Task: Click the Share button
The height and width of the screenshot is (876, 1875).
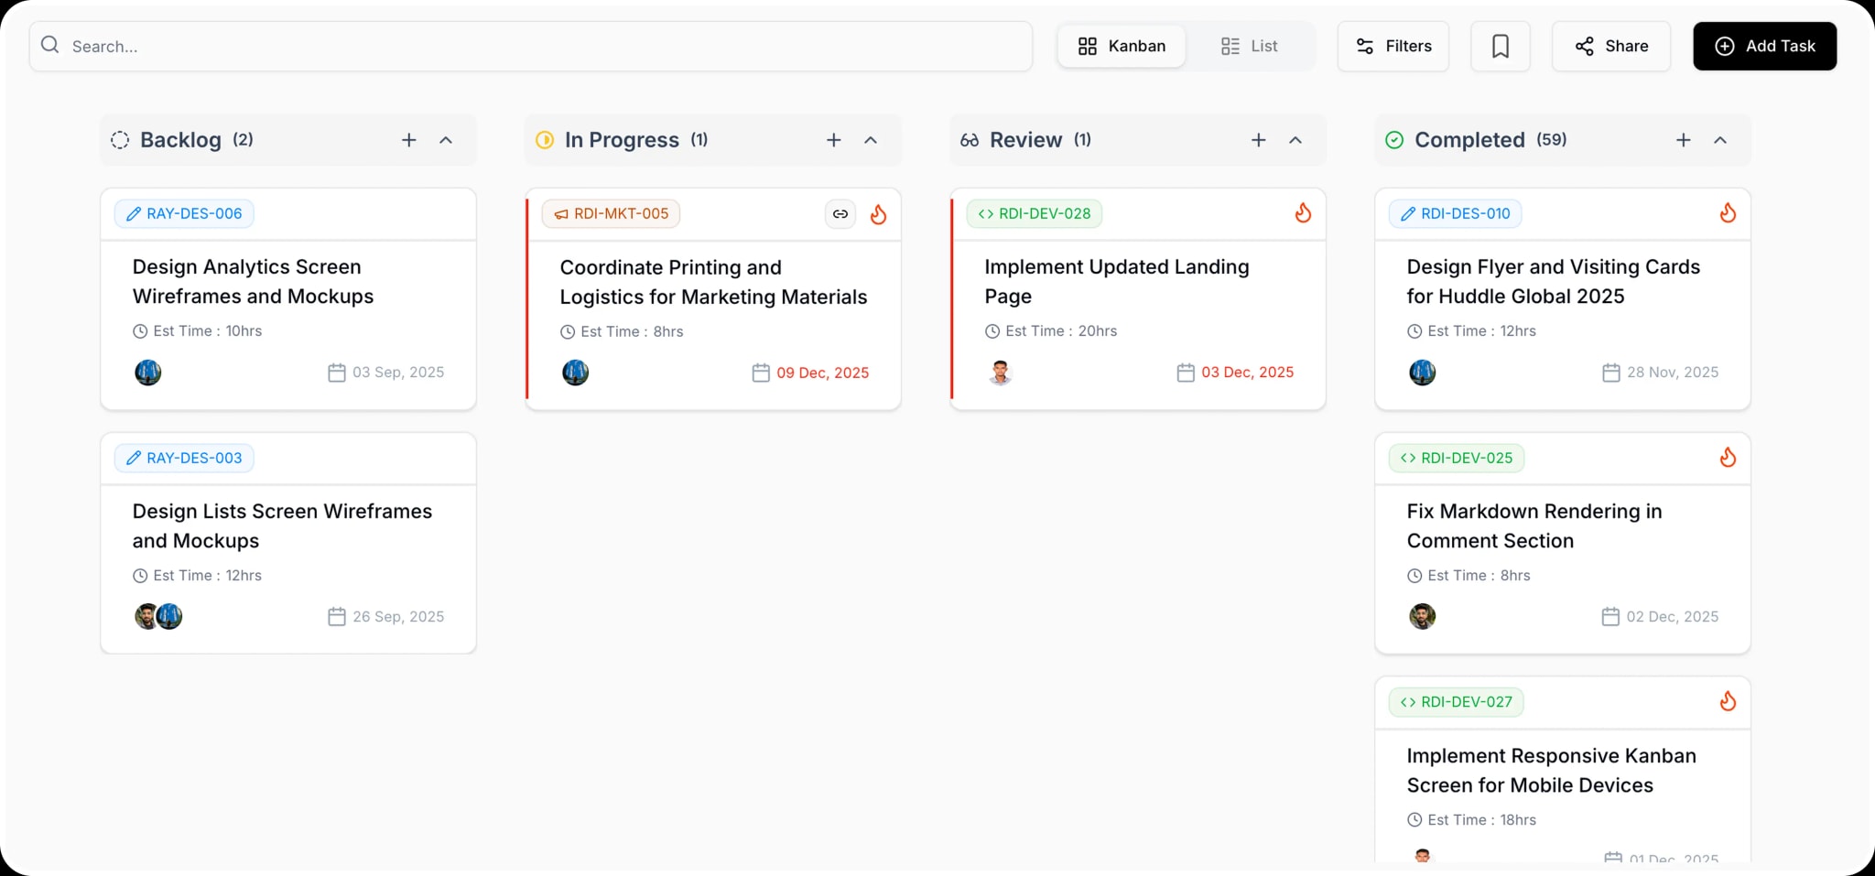Action: [x=1610, y=46]
